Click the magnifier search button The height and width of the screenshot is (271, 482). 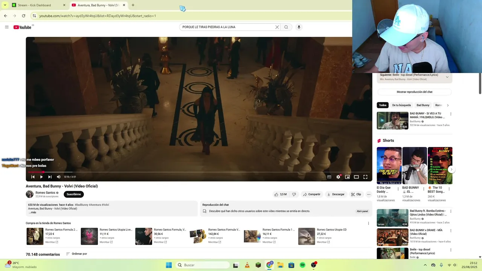(x=286, y=27)
